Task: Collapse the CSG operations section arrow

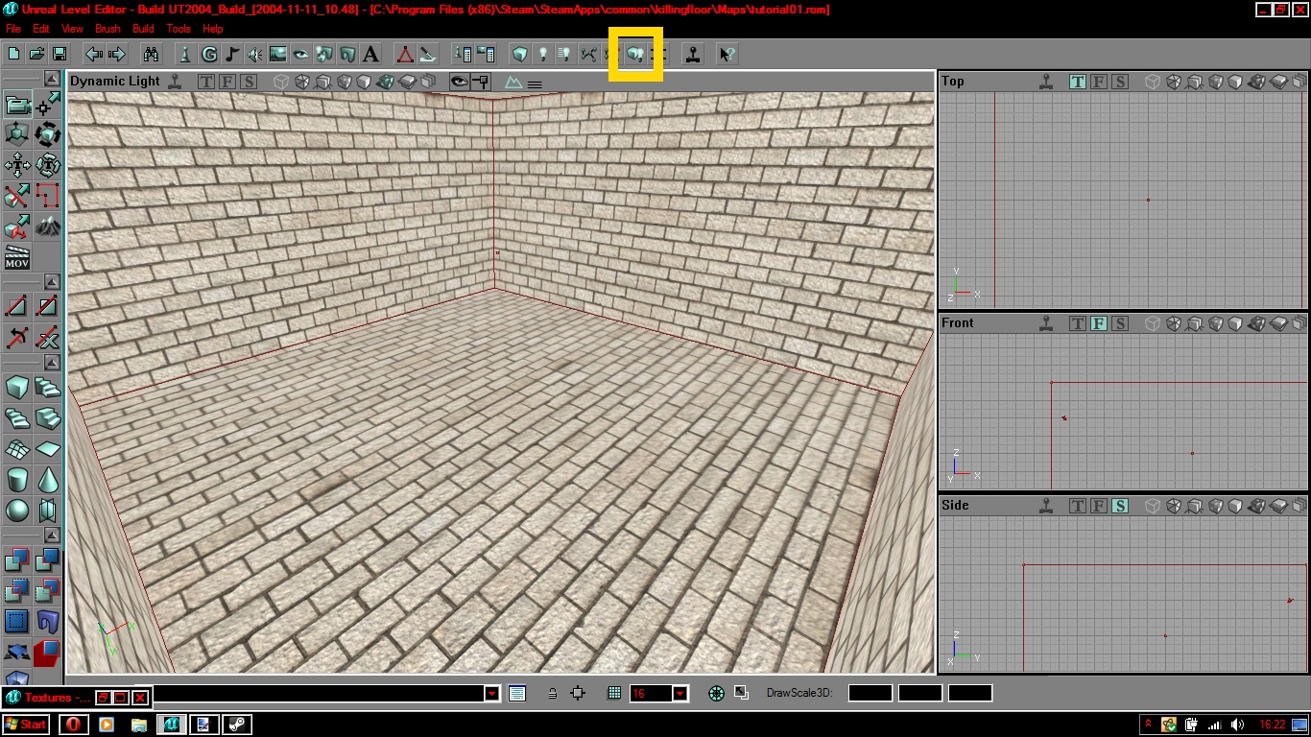Action: [x=52, y=535]
